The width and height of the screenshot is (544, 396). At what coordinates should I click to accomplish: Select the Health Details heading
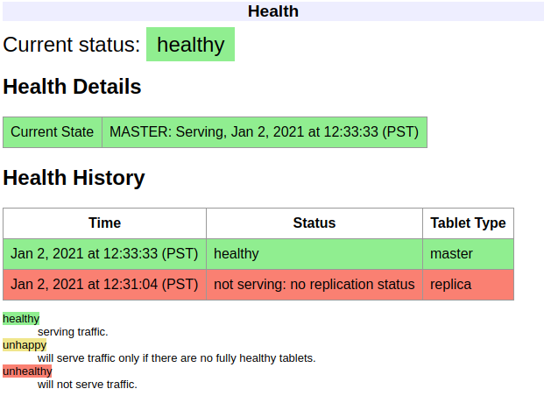pyautogui.click(x=72, y=88)
